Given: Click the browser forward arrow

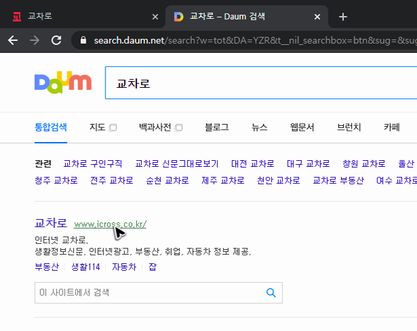Looking at the screenshot, I should pos(34,40).
